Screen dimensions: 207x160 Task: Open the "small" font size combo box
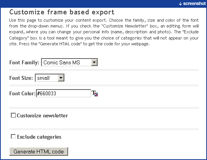coord(50,78)
